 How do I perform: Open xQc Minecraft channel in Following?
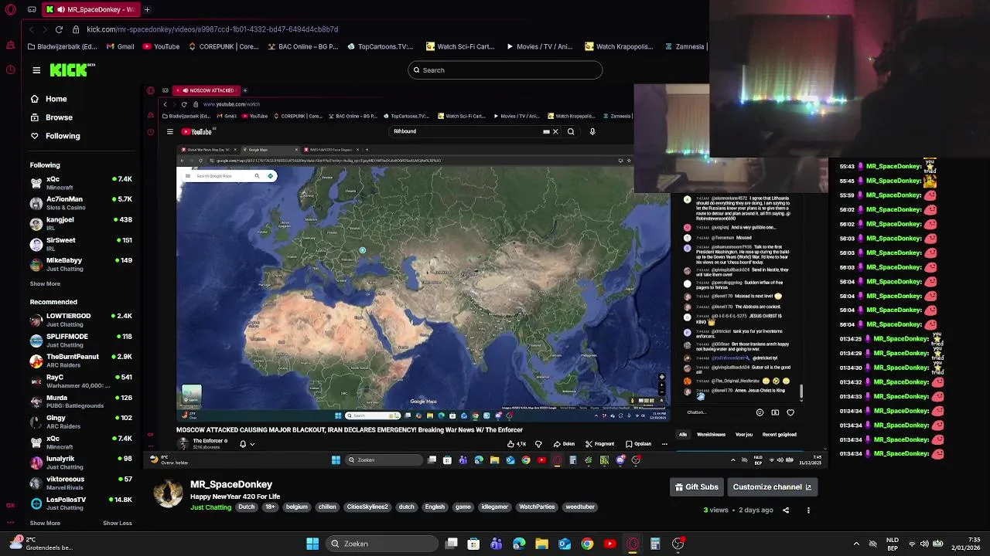click(81, 183)
